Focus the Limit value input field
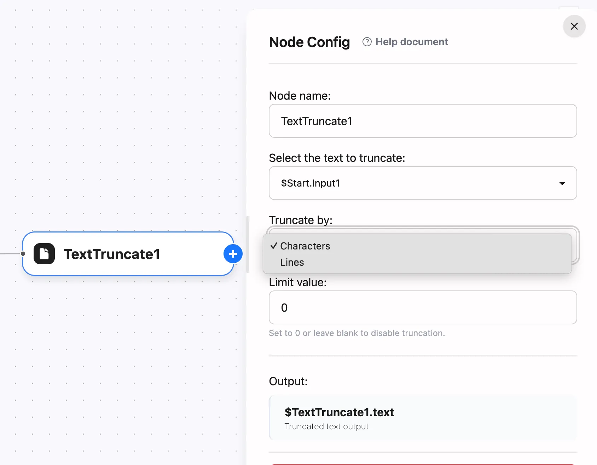The height and width of the screenshot is (465, 597). [423, 308]
